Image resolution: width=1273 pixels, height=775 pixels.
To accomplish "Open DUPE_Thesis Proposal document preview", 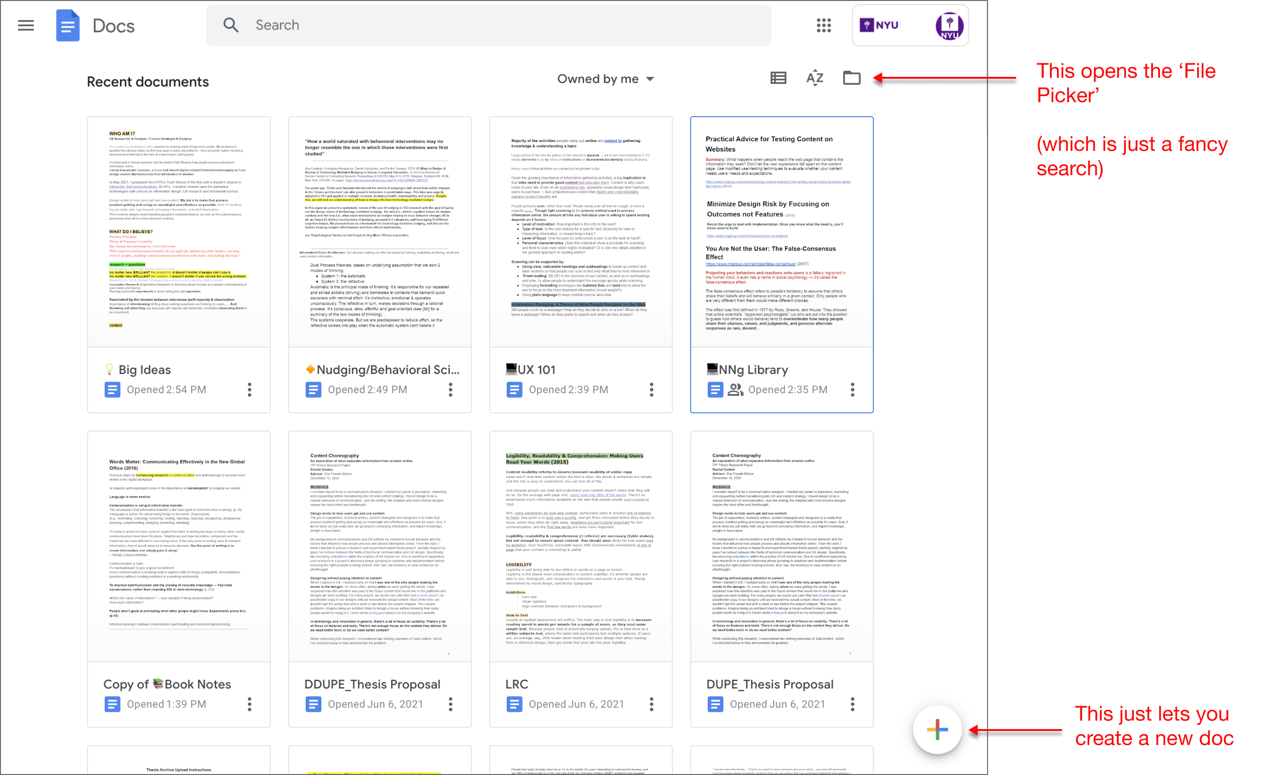I will [x=782, y=546].
